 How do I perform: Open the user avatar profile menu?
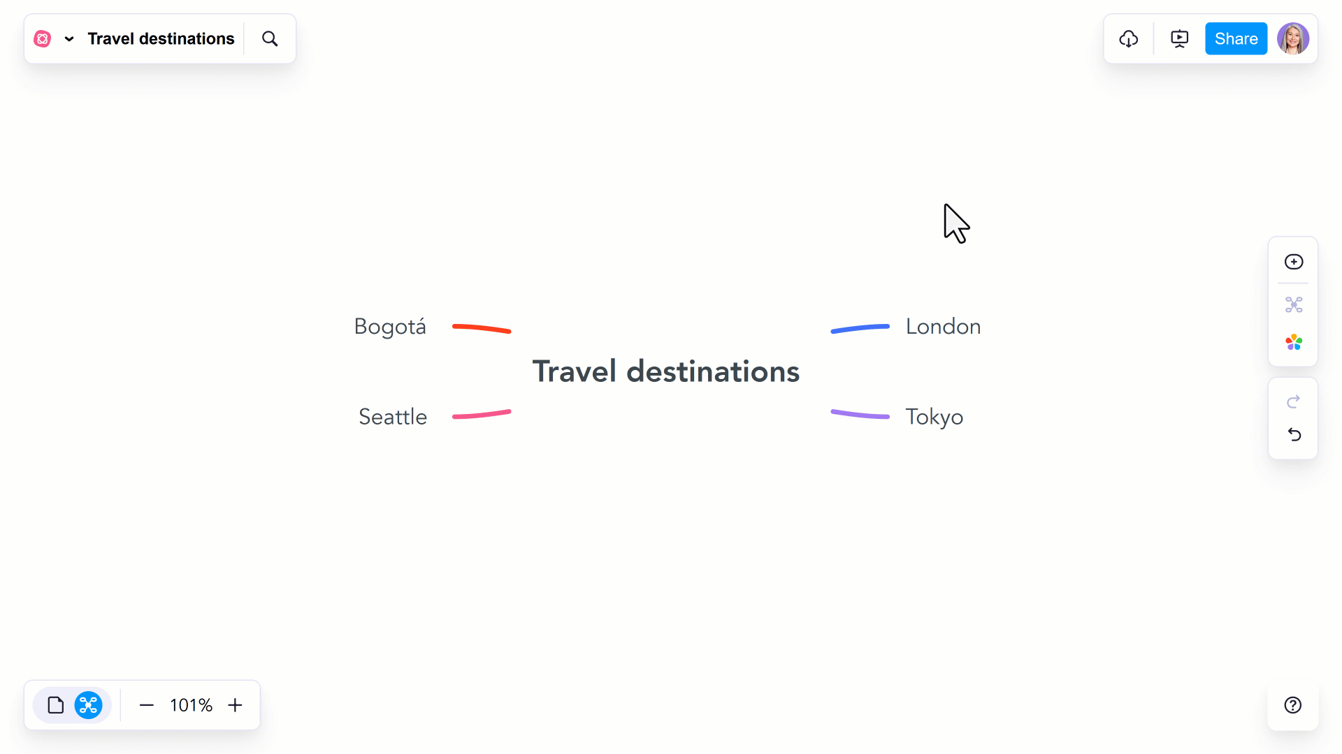[x=1293, y=39]
